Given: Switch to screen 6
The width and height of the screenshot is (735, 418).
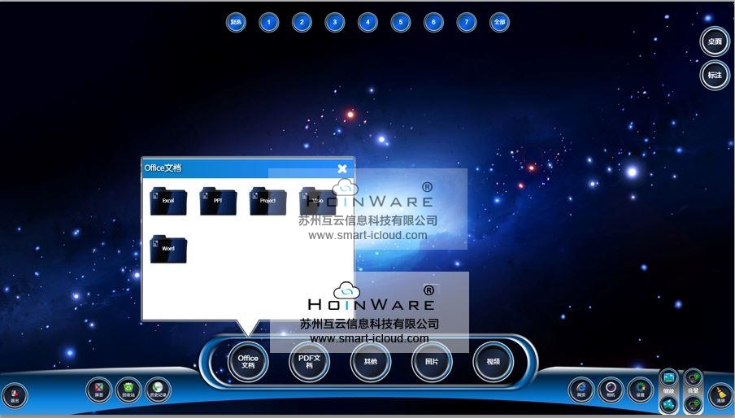Looking at the screenshot, I should [x=433, y=22].
